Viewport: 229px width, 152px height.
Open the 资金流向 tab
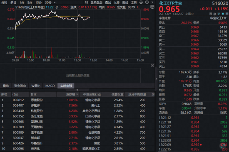(x=20, y=86)
